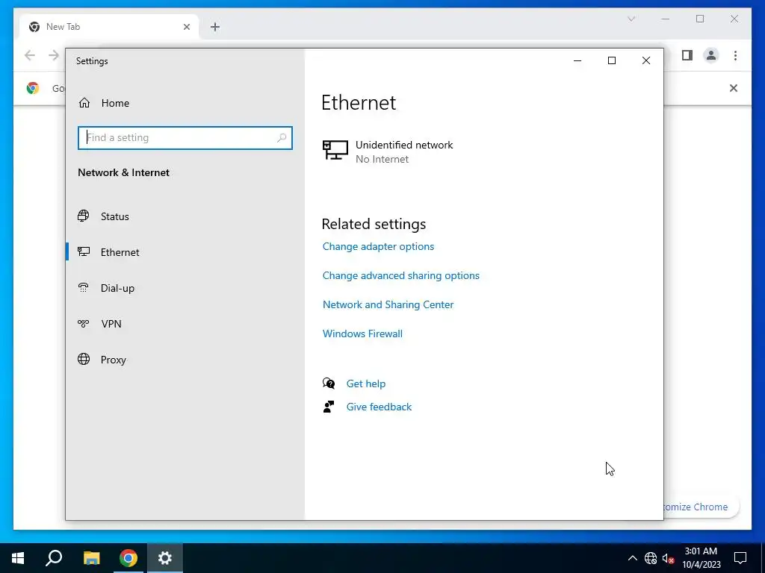Click the Give feedback person icon

pos(329,407)
